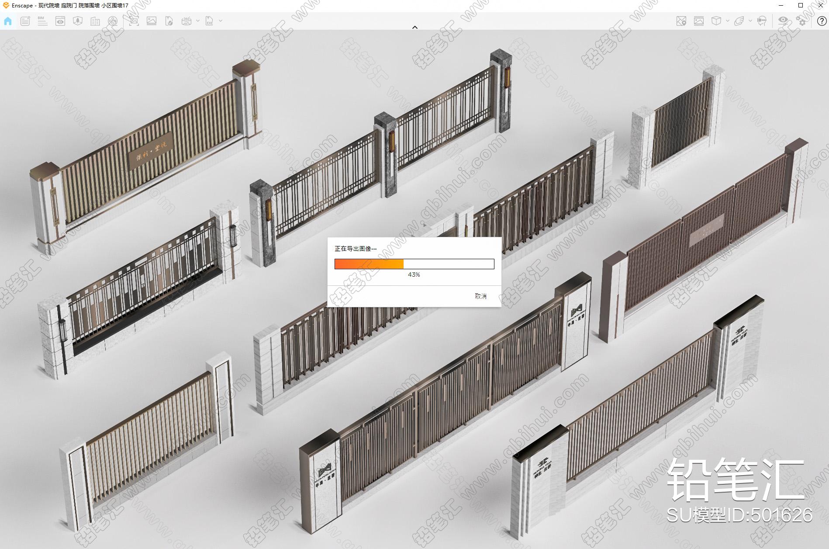Screen dimensions: 829x549
Task: Click the 360 Mono Panorama icon
Action: coord(187,21)
